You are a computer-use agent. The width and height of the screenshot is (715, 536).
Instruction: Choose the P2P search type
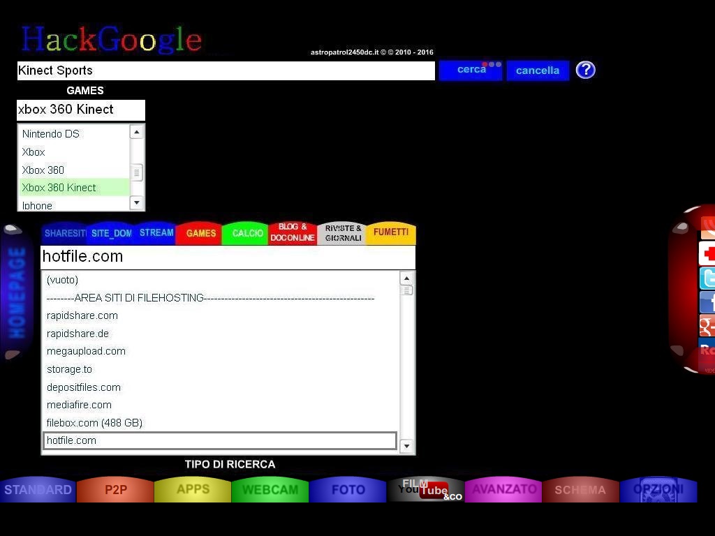[x=115, y=490]
